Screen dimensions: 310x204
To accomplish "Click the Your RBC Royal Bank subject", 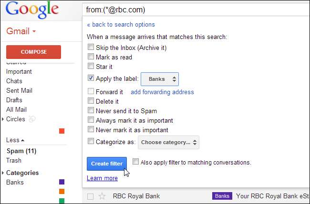I will click(272, 196).
